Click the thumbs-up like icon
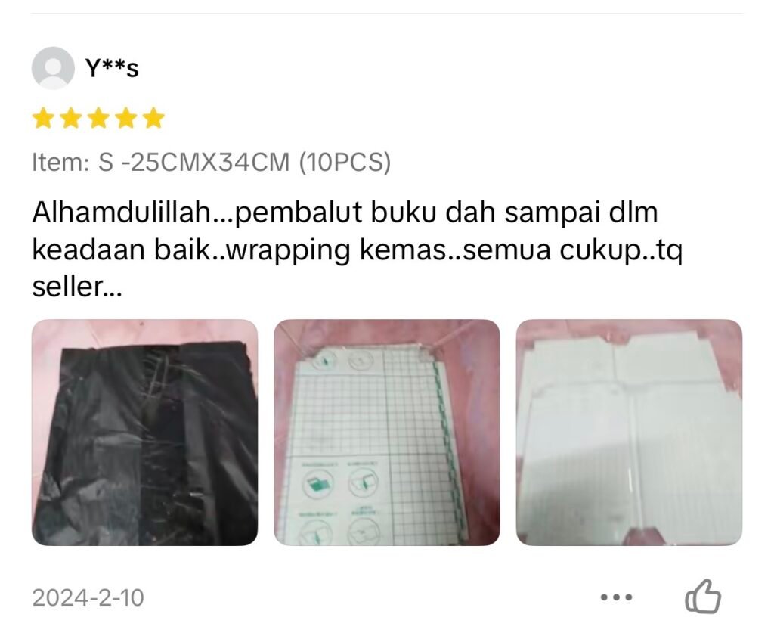This screenshot has height=636, width=774. click(703, 596)
